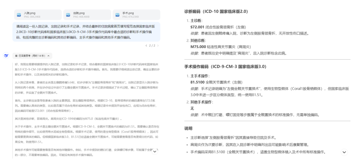Image resolution: width=353 pixels, height=165 pixels.
Task: Click thinking line '其次是其他诊断，即肩周炎'
Action: click(x=68, y=119)
